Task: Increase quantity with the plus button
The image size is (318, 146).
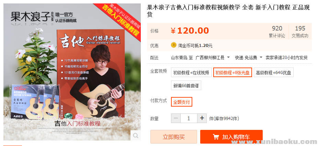Action: (x=202, y=118)
